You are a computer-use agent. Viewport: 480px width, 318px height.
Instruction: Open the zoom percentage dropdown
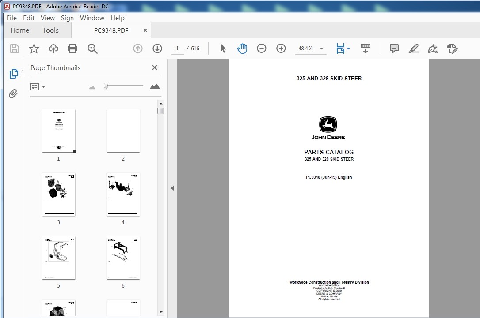click(x=321, y=49)
